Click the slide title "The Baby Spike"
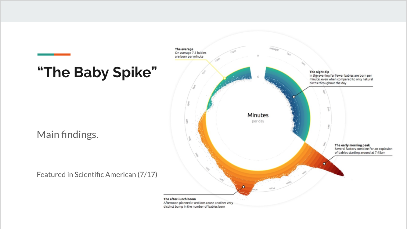The height and width of the screenshot is (229, 407). (x=97, y=72)
